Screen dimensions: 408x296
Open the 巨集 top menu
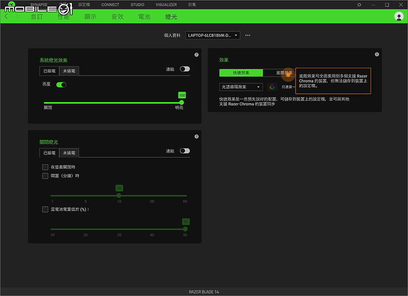tap(192, 5)
